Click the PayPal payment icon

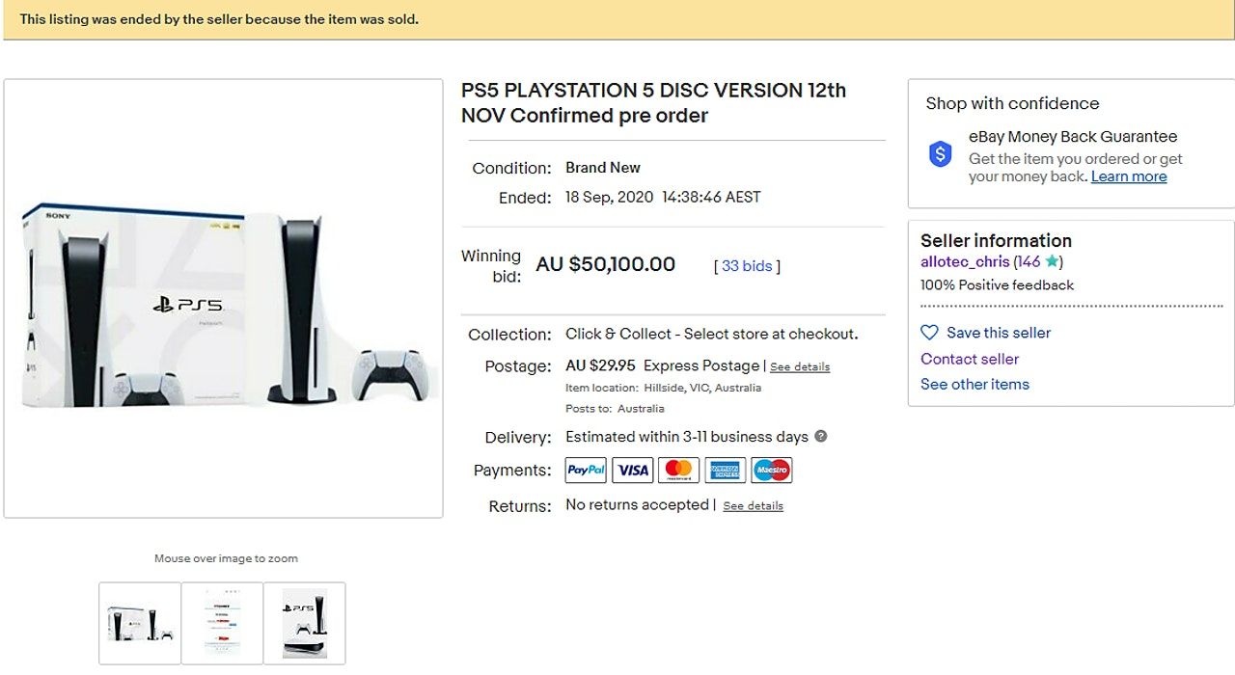coord(586,470)
